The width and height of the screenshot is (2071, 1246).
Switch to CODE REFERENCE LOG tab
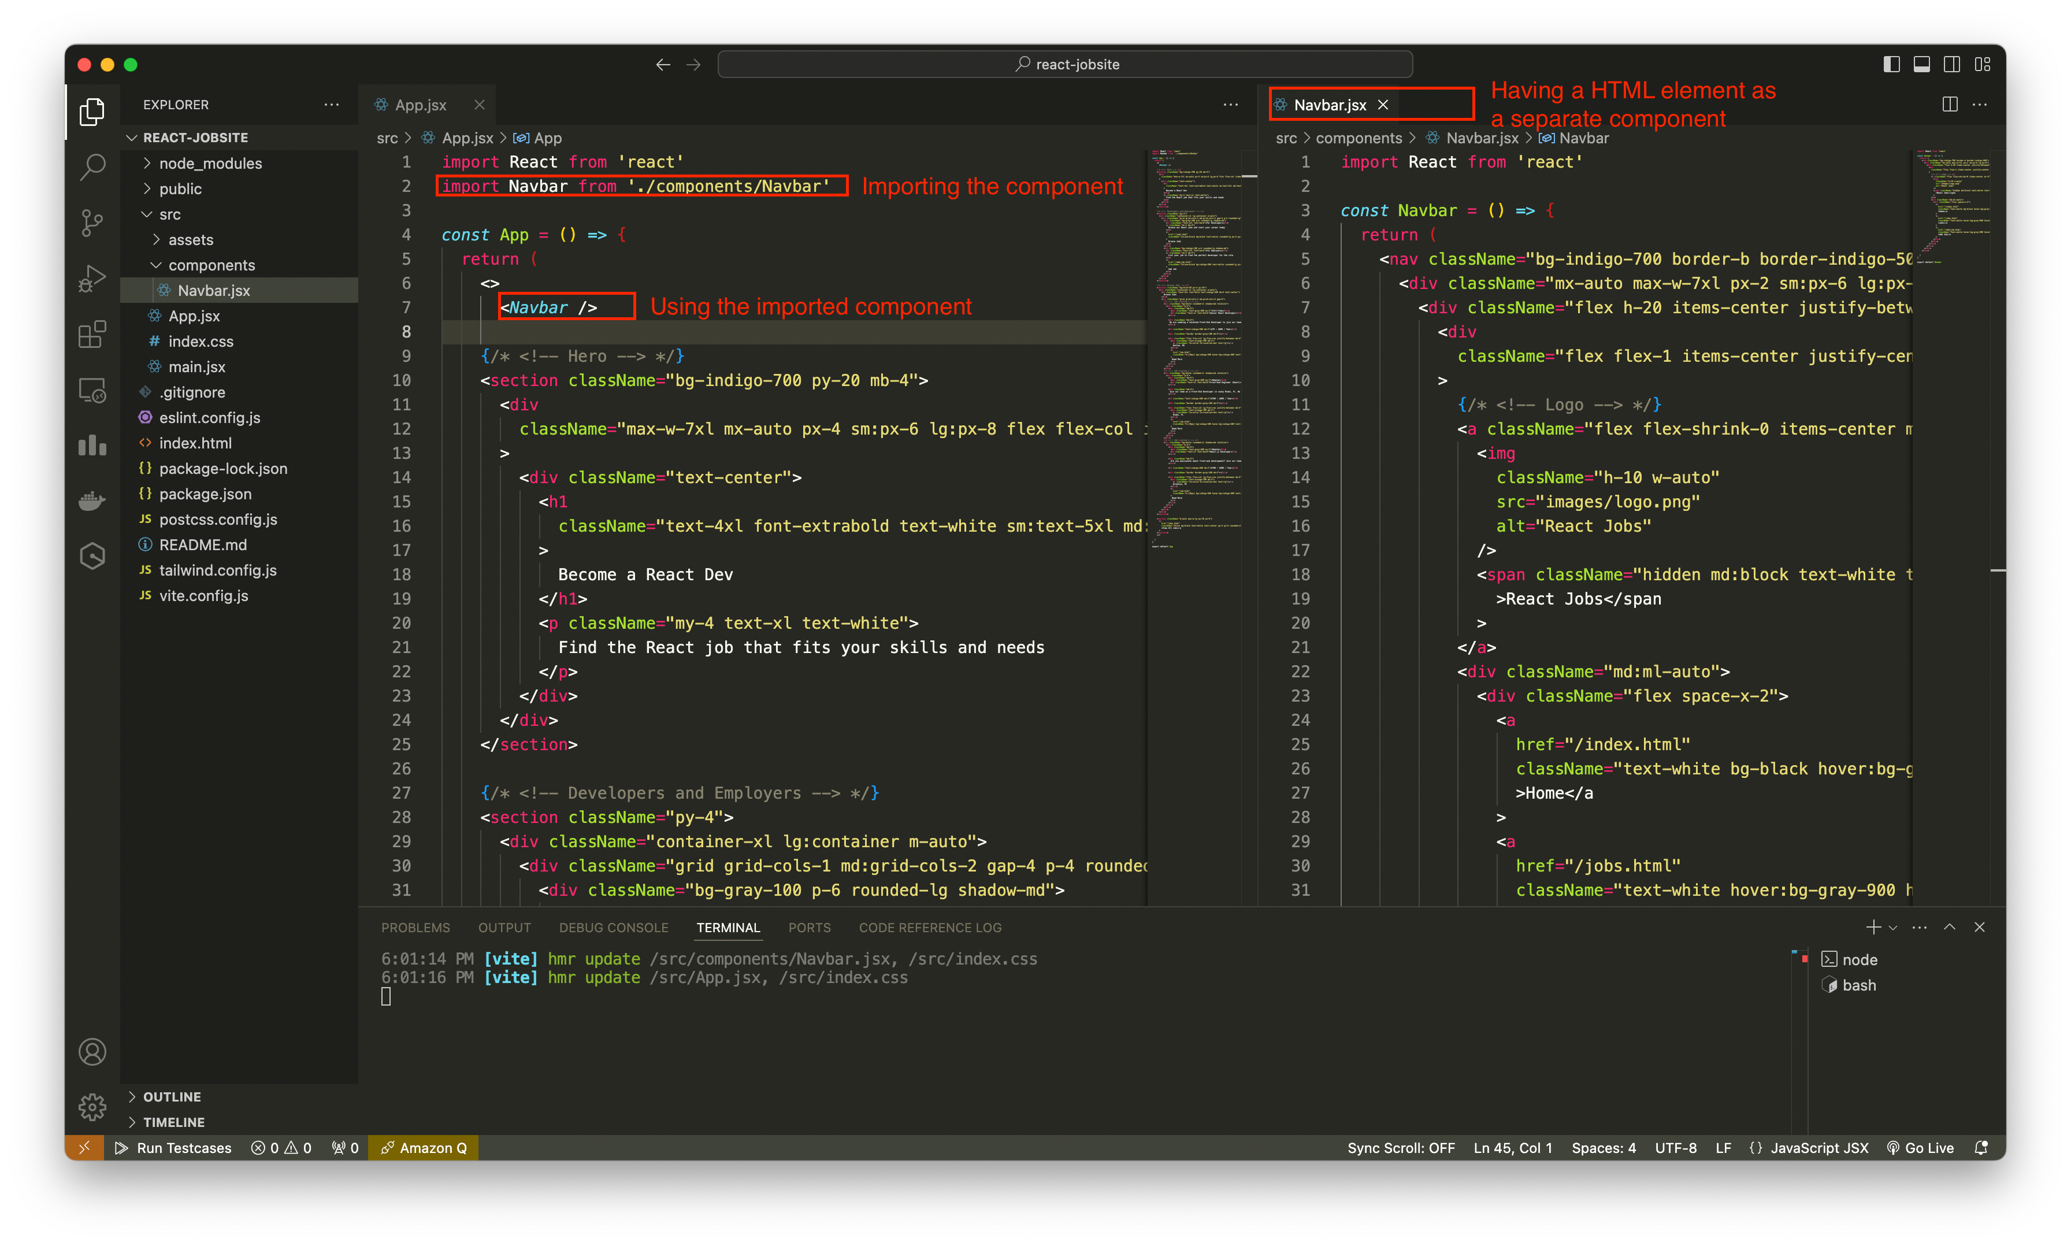(x=930, y=928)
